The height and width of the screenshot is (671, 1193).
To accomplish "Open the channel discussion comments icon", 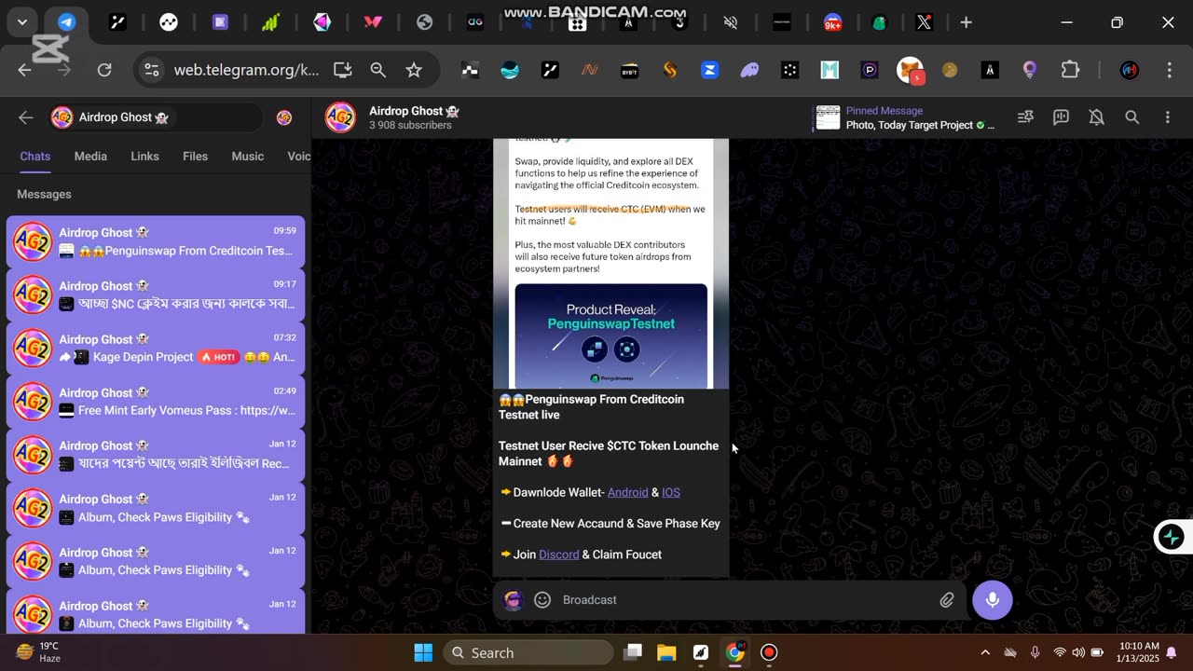I will coord(1061,117).
